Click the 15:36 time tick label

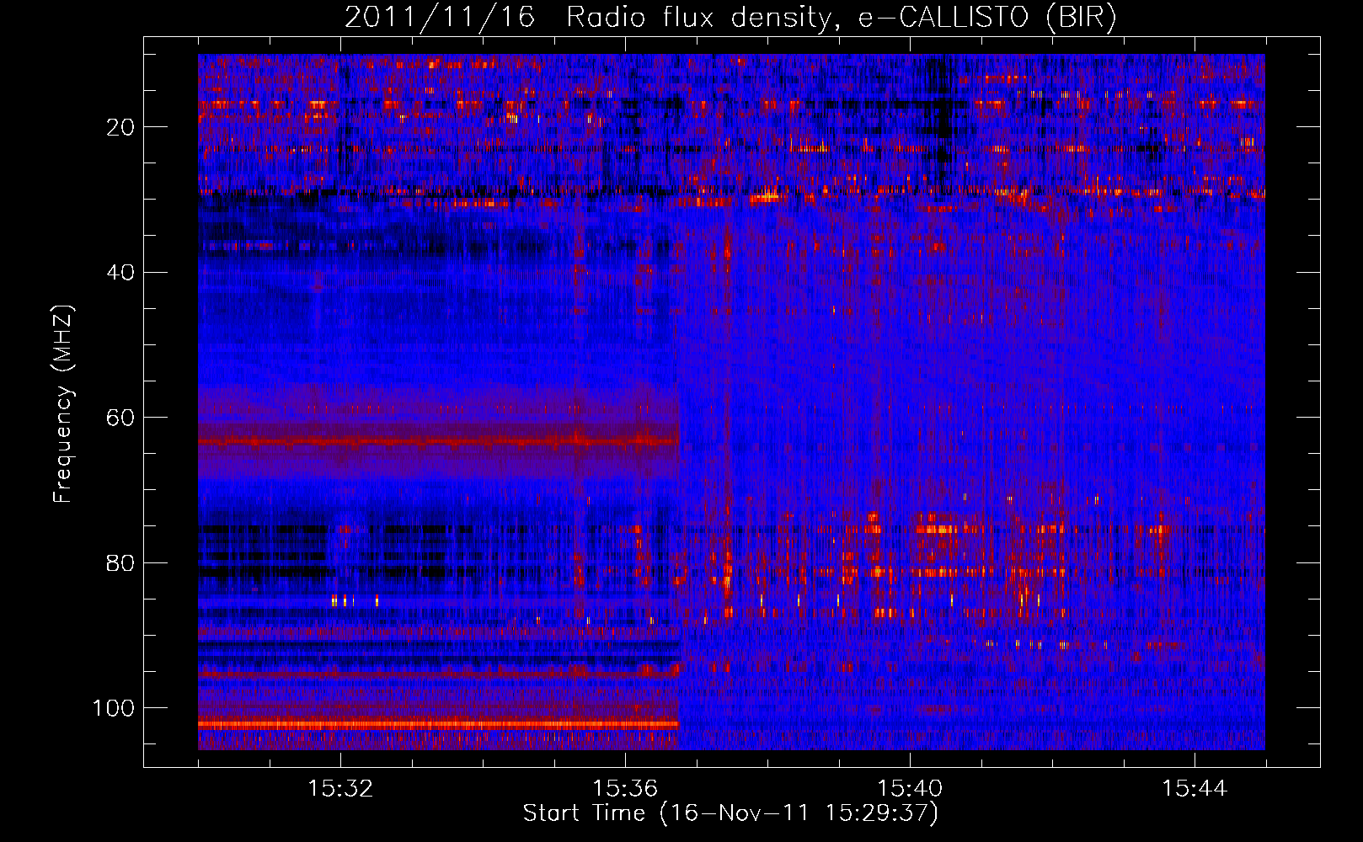625,789
